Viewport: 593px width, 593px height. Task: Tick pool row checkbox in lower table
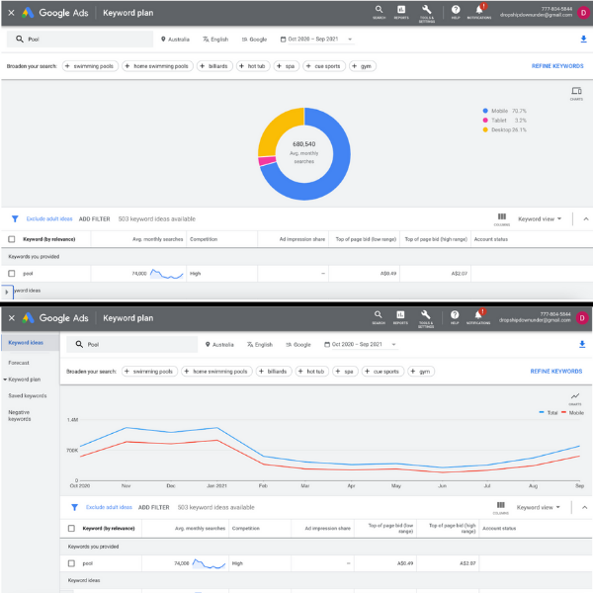(x=71, y=563)
